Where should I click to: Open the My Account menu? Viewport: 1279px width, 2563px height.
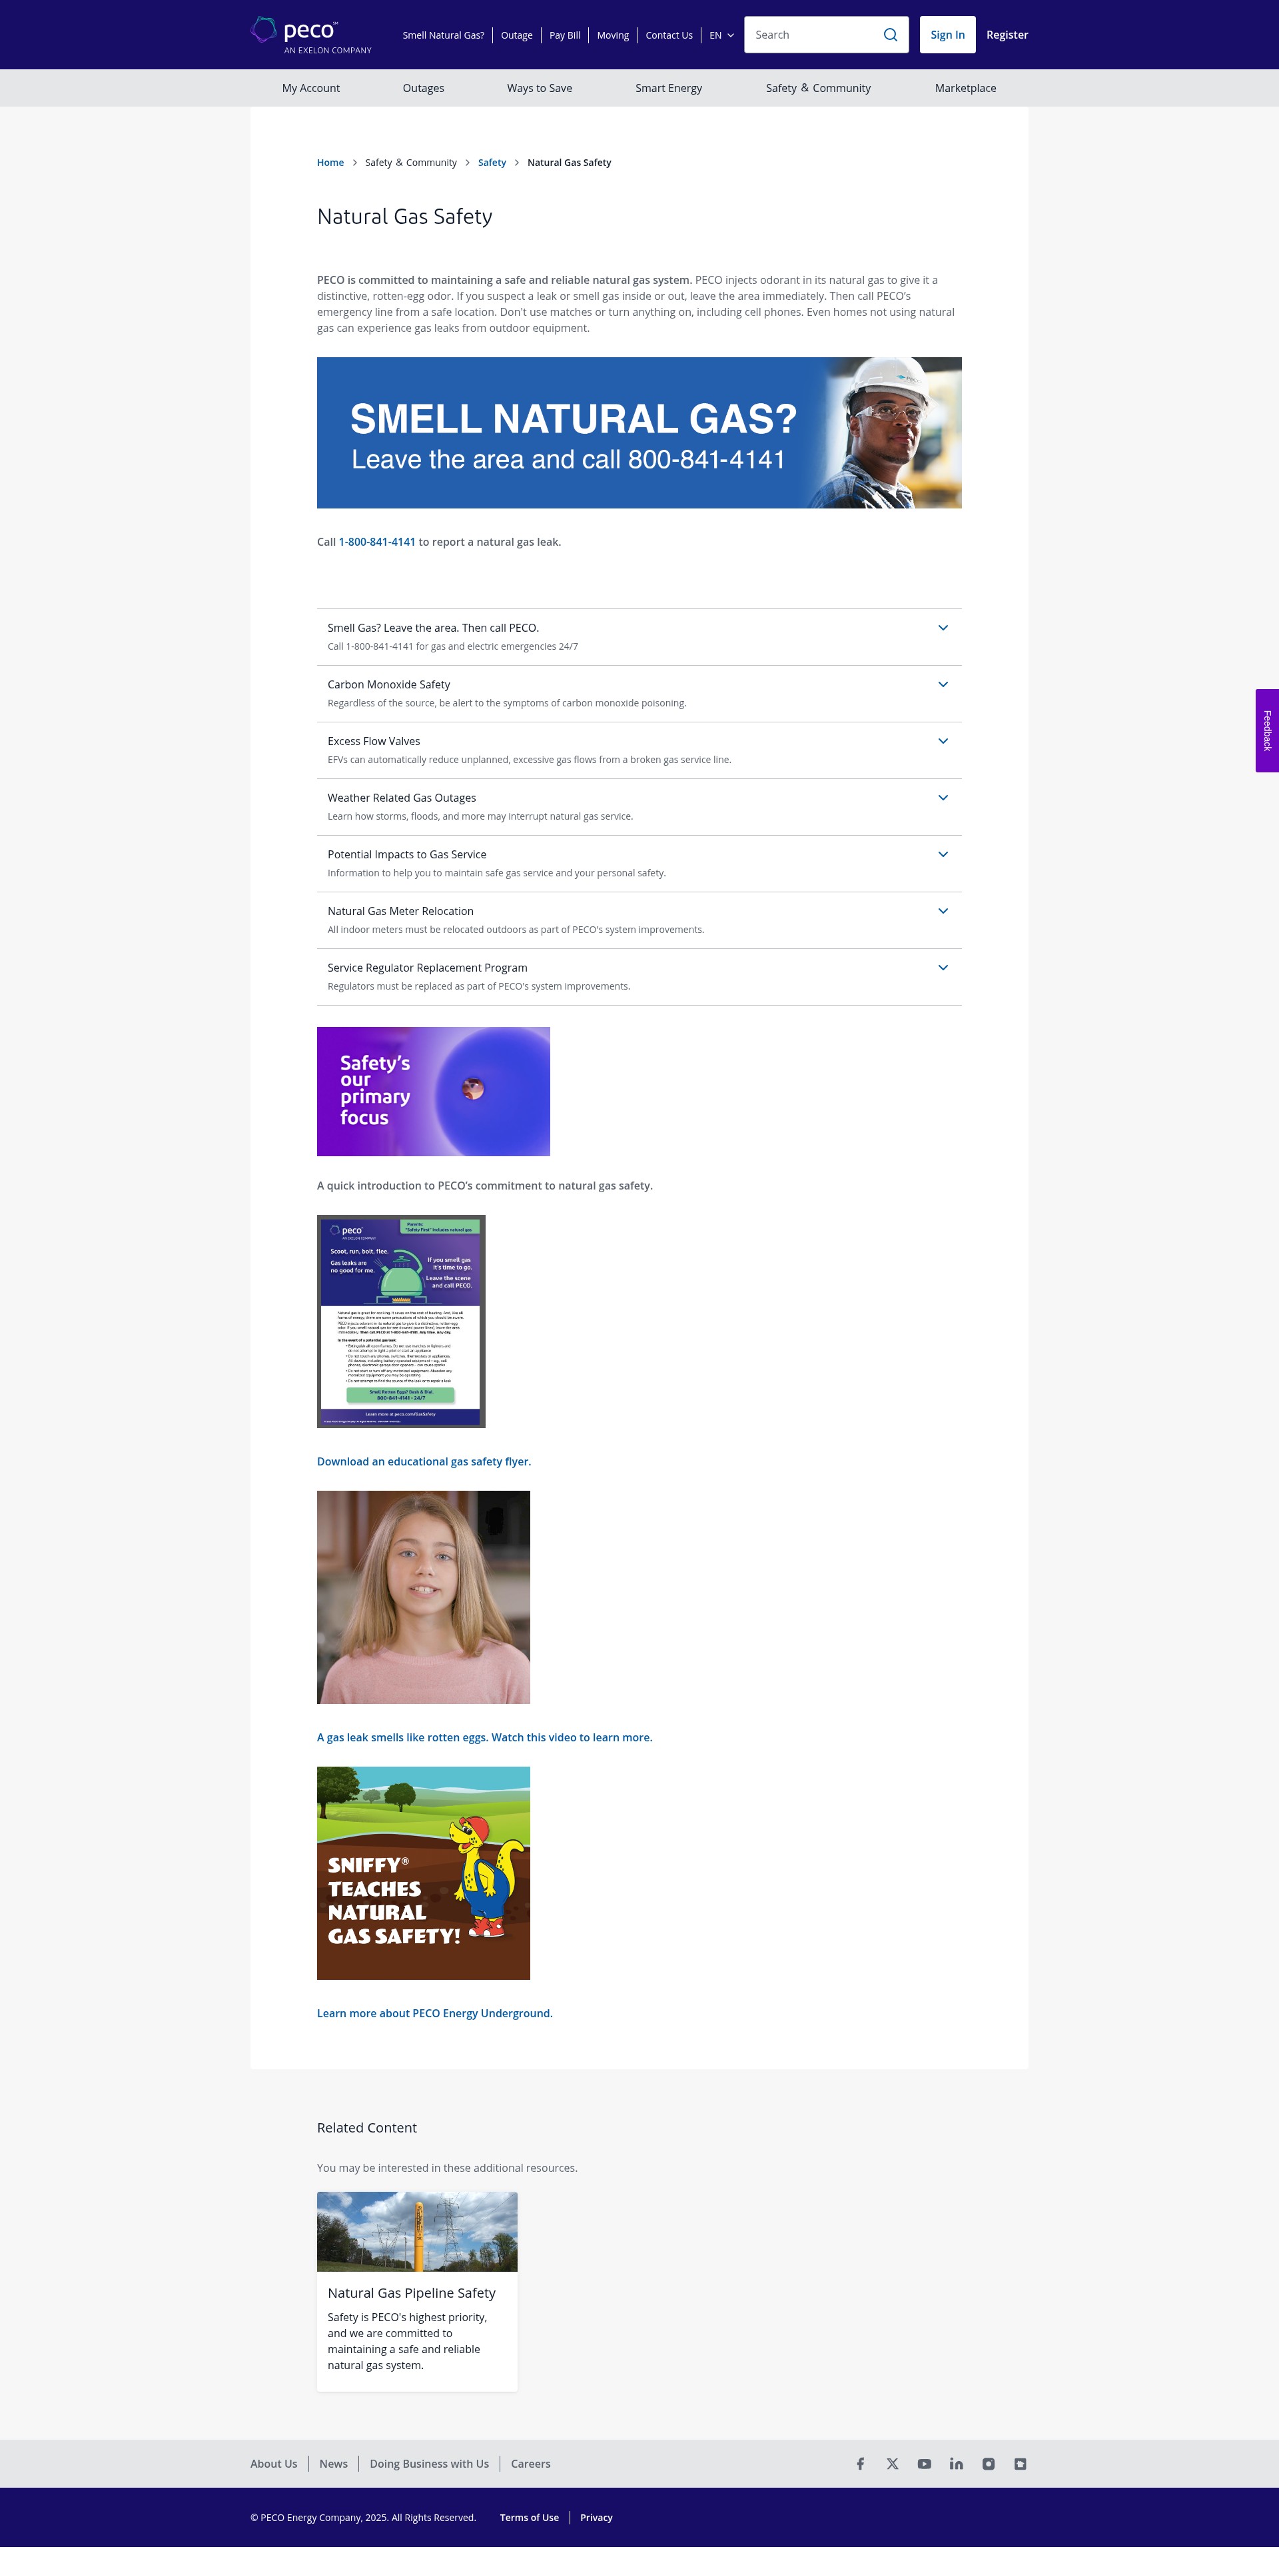(x=310, y=87)
